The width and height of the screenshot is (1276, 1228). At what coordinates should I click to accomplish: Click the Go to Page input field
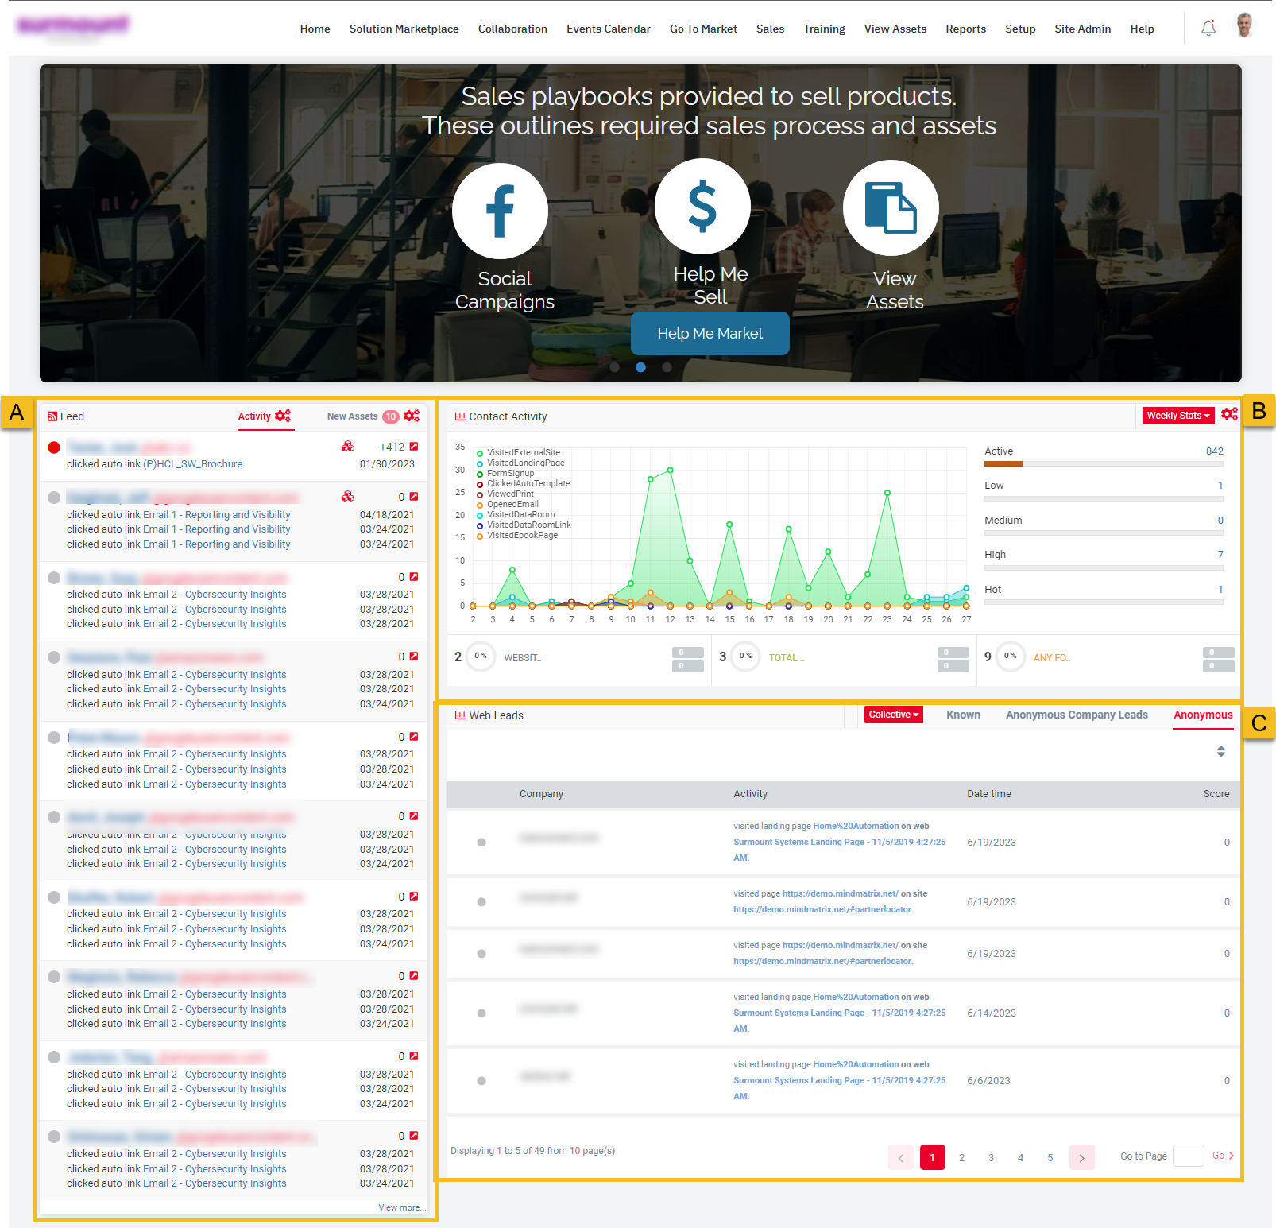tap(1188, 1156)
